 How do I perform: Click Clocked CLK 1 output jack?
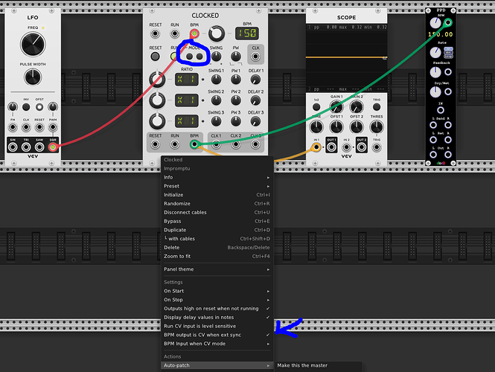216,144
